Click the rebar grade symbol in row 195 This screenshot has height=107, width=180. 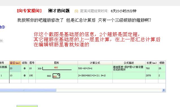point(25,76)
